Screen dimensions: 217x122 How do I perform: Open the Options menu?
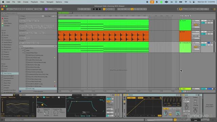tap(59, 2)
